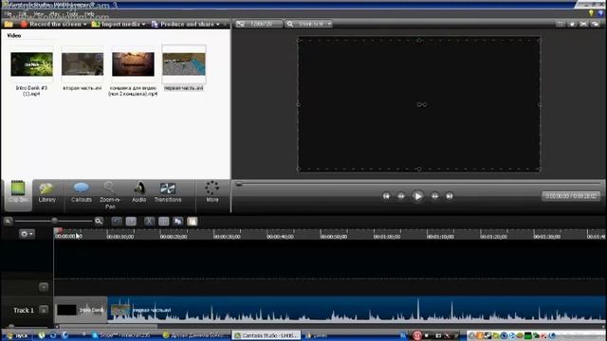Click the full screen preview icon
This screenshot has height=341, width=607.
[583, 24]
